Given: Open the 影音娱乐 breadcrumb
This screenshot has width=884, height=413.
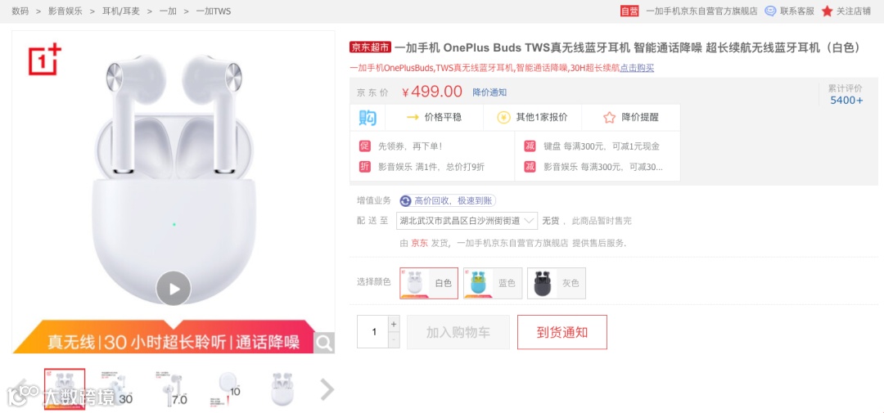Looking at the screenshot, I should (x=66, y=11).
